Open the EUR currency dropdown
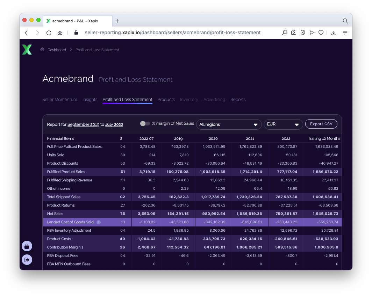Viewport: 372px width, 296px height. pos(283,124)
